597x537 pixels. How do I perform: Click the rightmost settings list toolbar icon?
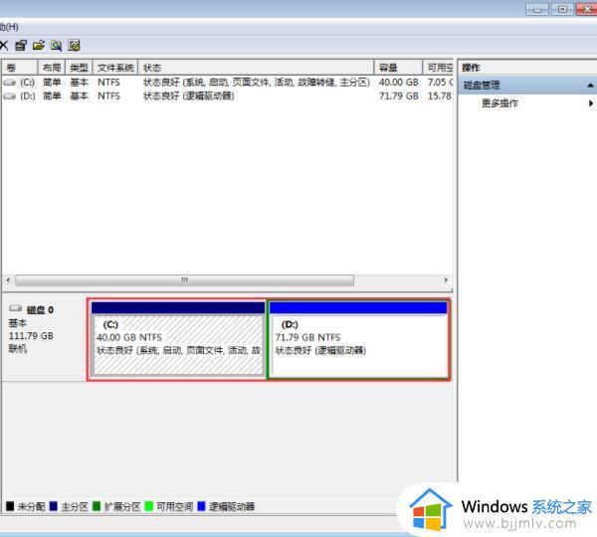(74, 46)
